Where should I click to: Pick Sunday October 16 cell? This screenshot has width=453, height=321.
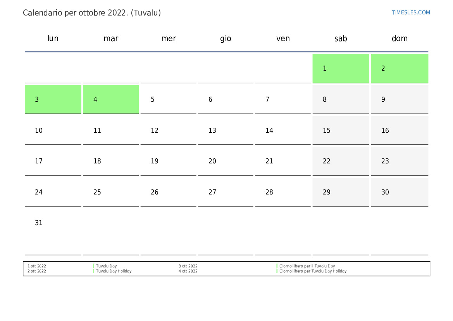click(x=399, y=130)
